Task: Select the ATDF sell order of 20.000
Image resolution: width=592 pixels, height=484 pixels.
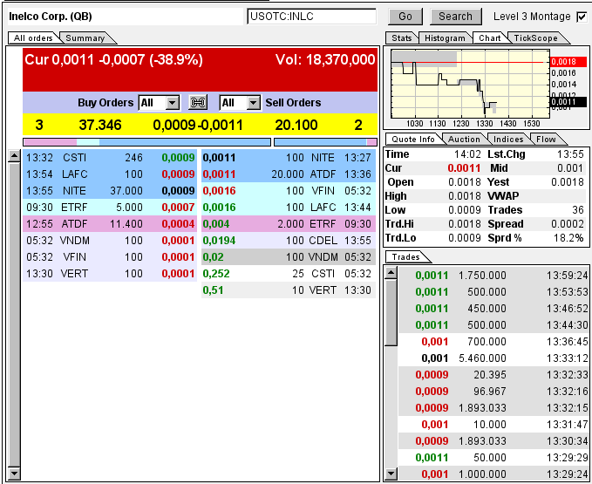Action: coord(289,174)
